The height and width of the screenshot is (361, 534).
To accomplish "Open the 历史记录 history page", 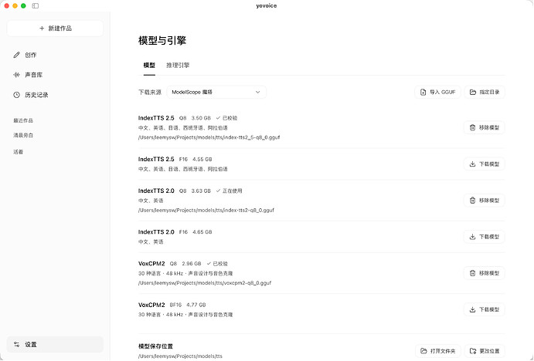I will tap(55, 95).
